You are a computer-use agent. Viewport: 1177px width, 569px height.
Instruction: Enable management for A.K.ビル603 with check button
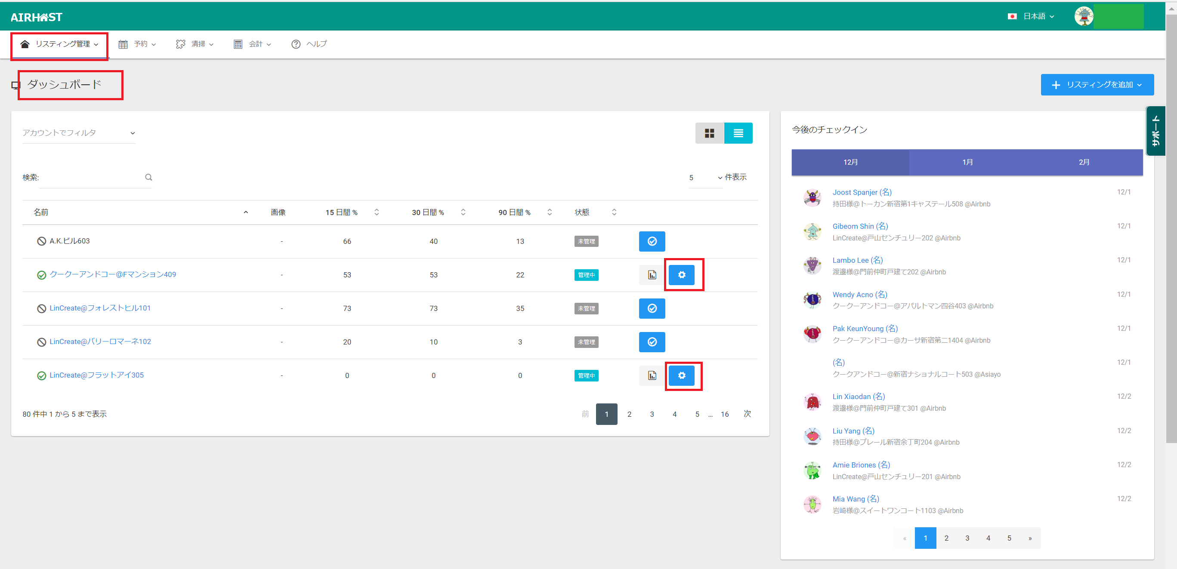(652, 241)
